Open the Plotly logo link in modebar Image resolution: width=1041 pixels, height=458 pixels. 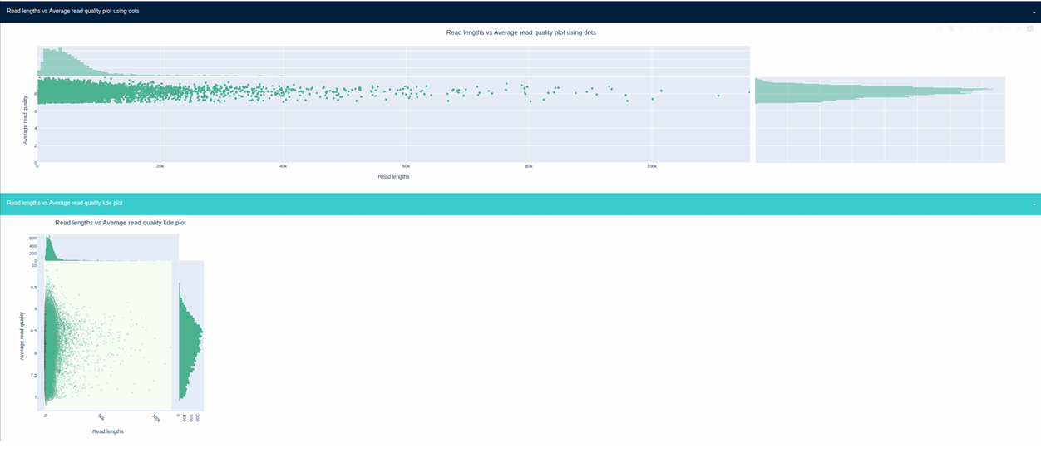point(1030,29)
